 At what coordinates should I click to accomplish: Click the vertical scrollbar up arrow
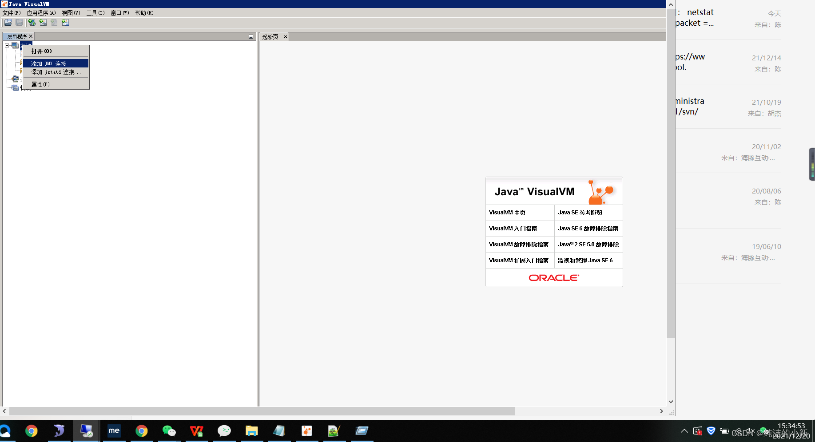pyautogui.click(x=671, y=4)
